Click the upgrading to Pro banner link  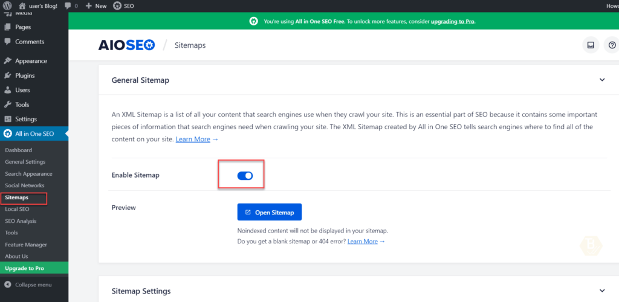pos(452,21)
